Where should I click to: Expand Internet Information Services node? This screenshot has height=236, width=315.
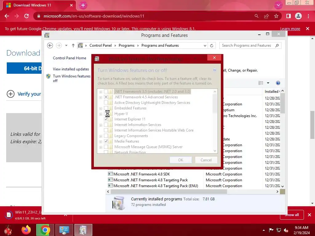click(x=101, y=125)
